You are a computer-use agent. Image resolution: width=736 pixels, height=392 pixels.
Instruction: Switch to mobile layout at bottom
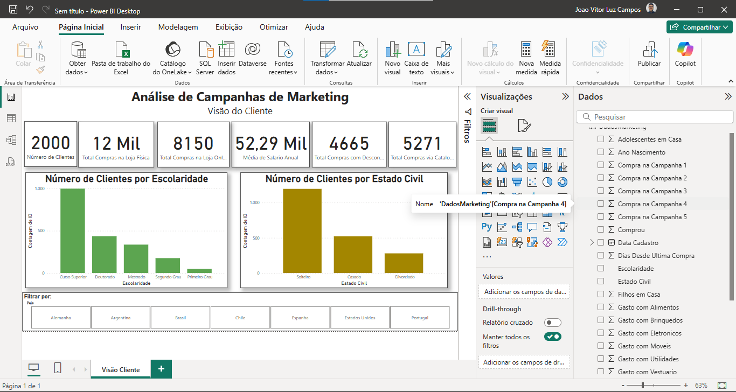click(58, 368)
